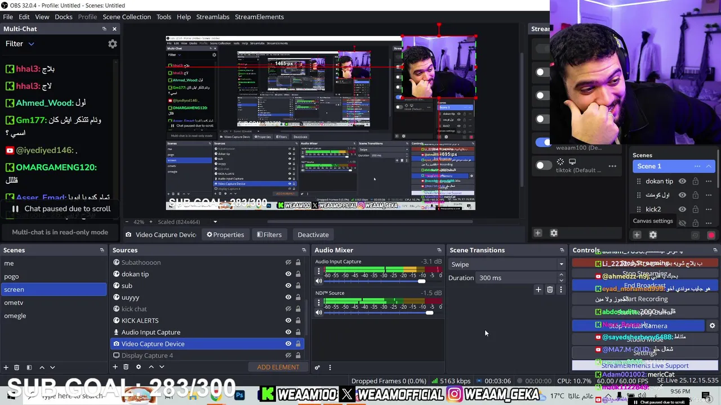Adjust NDI Source volume slider
Image resolution: width=721 pixels, height=405 pixels.
430,313
